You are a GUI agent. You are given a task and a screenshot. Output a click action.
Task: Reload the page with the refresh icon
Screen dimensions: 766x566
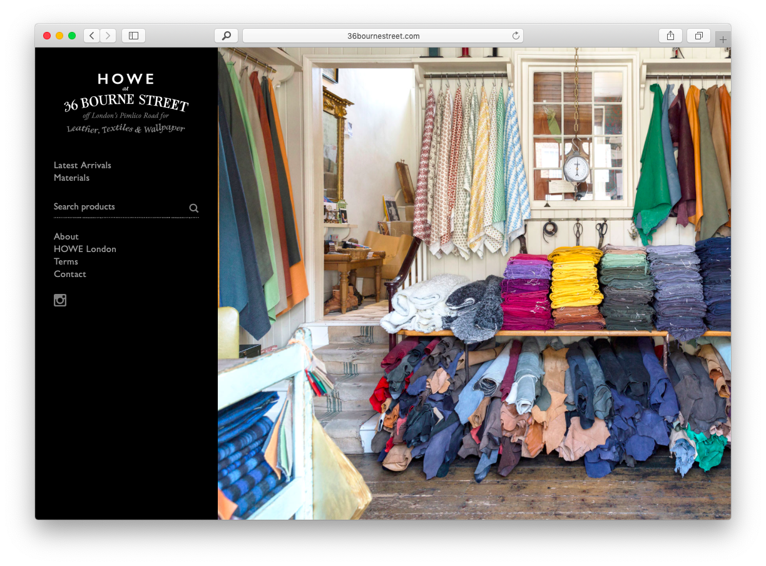point(516,36)
